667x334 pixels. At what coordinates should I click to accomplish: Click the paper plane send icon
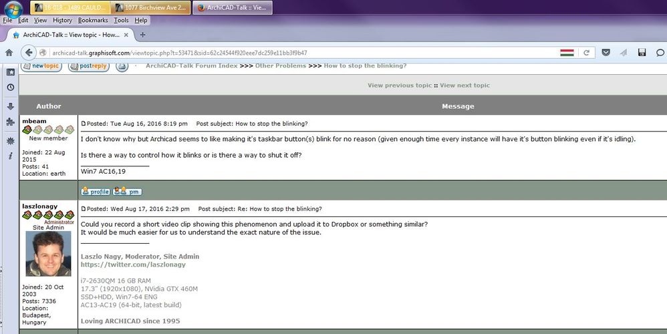pos(624,53)
